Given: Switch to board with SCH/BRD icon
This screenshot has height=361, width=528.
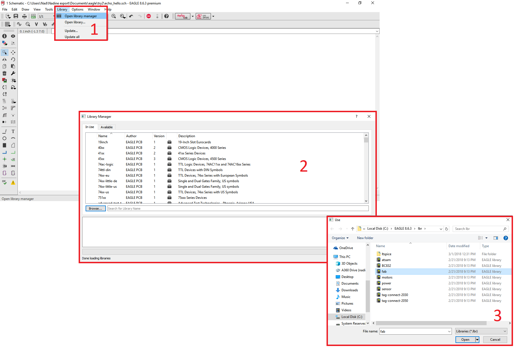Looking at the screenshot, I should pyautogui.click(x=33, y=16).
